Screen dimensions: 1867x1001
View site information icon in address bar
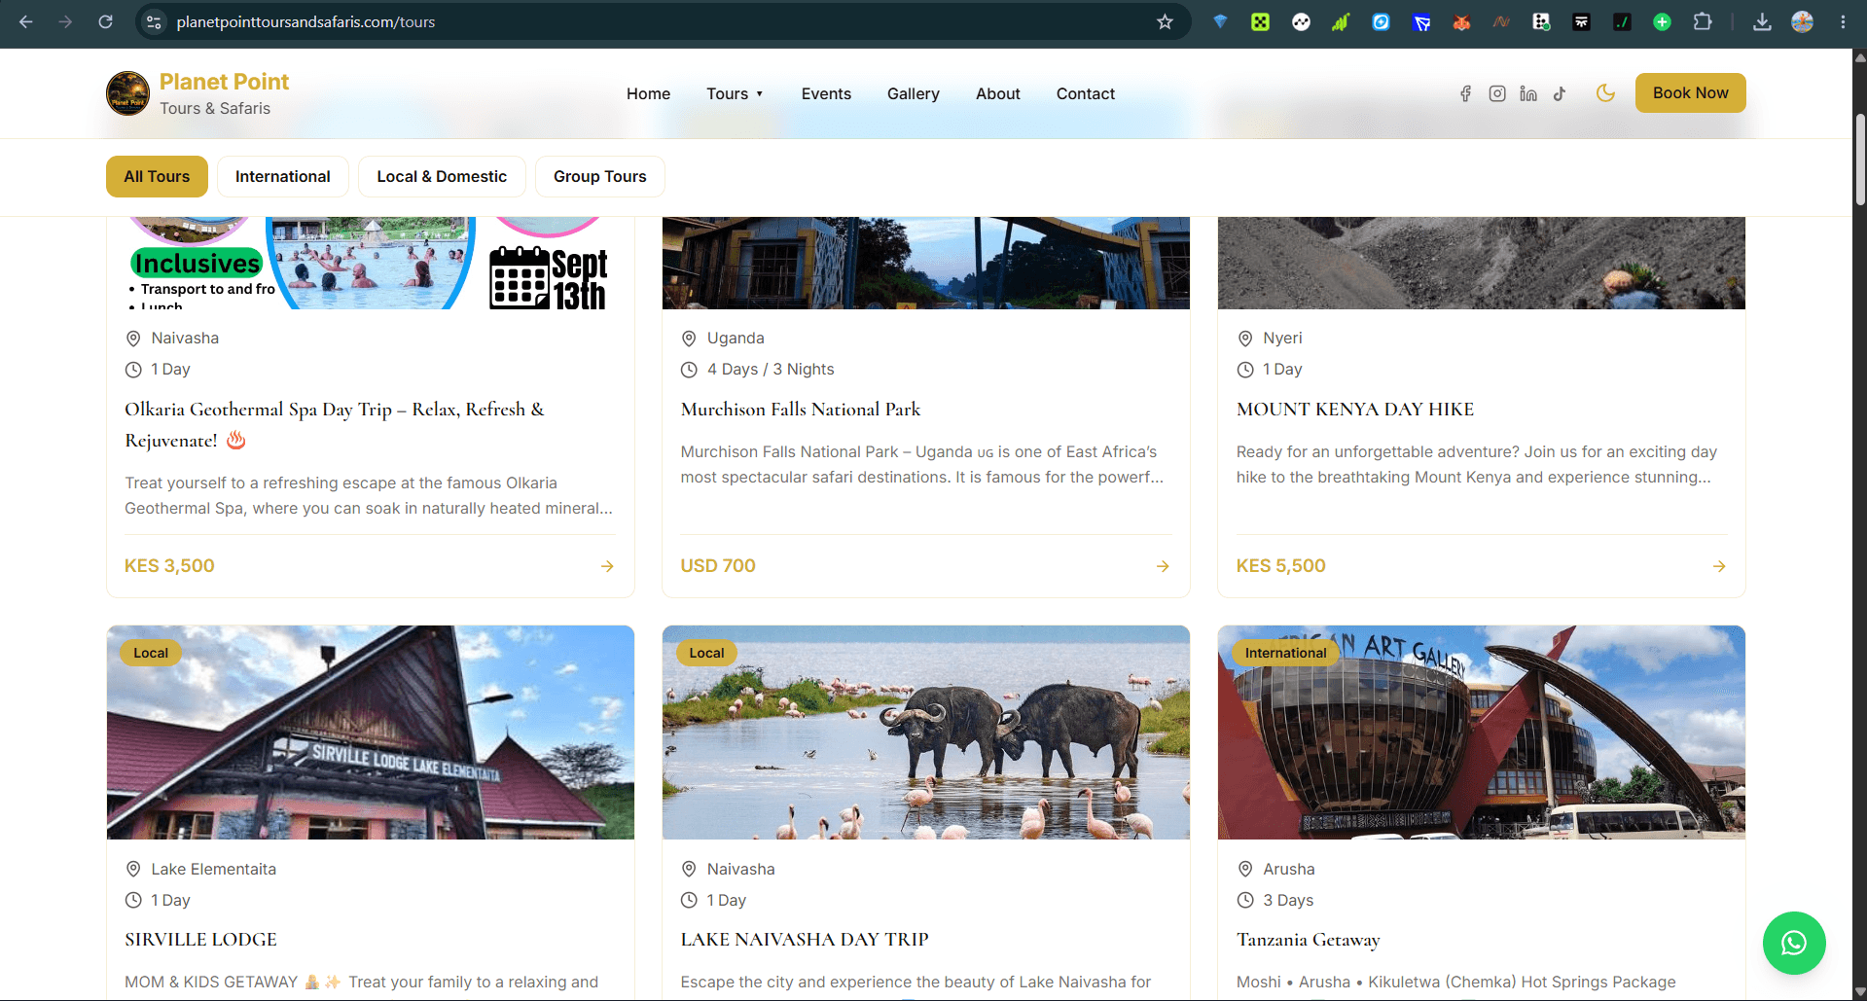pyautogui.click(x=154, y=21)
